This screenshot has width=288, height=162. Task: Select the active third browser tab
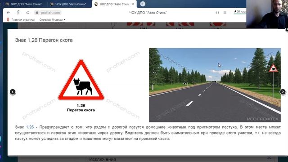(114, 4)
